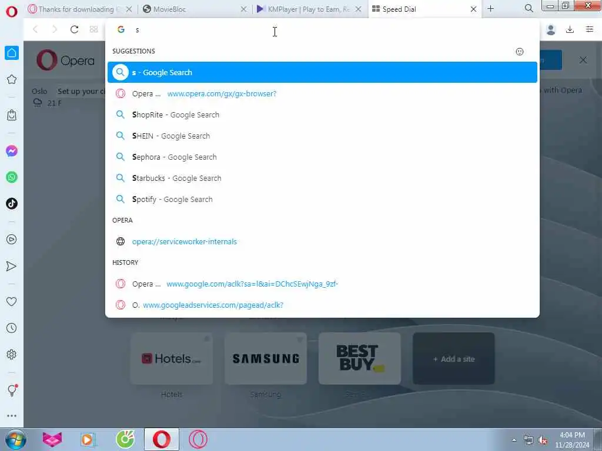602x451 pixels.
Task: Go back to previous page
Action: [x=35, y=29]
